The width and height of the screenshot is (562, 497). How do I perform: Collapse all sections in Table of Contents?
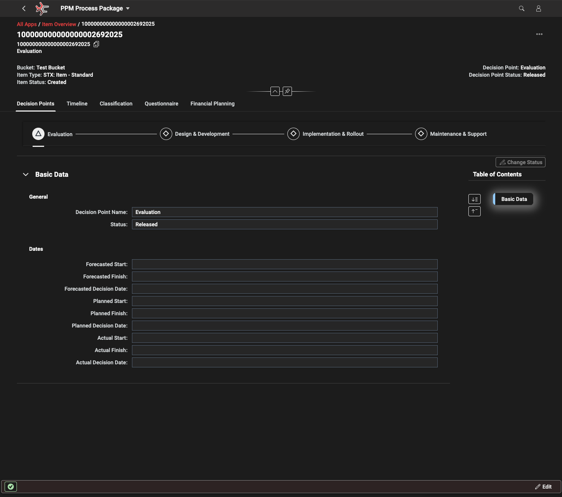(475, 211)
